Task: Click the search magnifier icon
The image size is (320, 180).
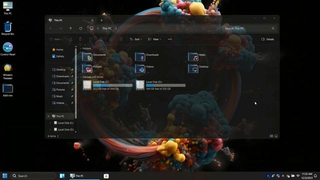Action: click(273, 28)
